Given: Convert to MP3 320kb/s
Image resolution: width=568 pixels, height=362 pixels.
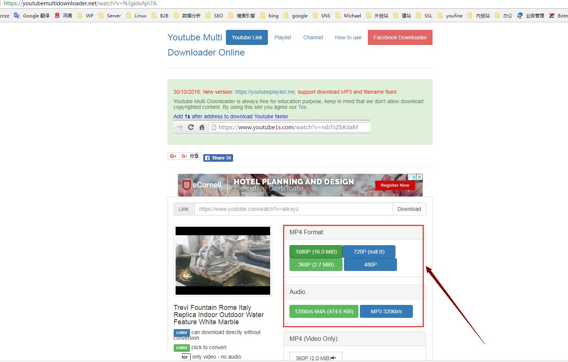Looking at the screenshot, I should click(386, 311).
